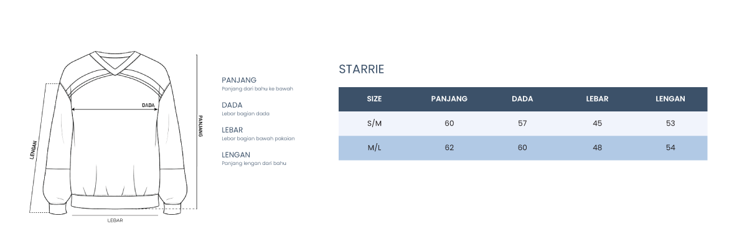Click the LENGAN column header in table

tap(670, 99)
